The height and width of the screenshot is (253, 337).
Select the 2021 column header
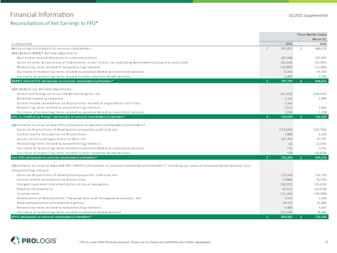click(289, 44)
